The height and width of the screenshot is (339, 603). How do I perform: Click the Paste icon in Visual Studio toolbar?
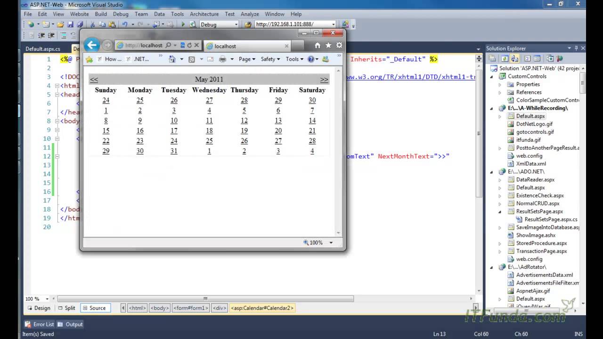pos(112,24)
